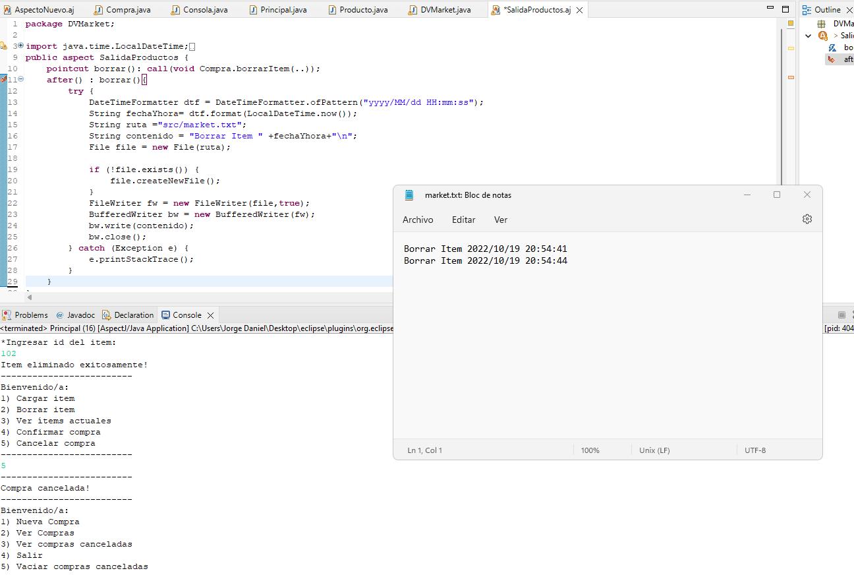Collapse the after() advice block fold marker
The height and width of the screenshot is (575, 854).
coord(20,78)
